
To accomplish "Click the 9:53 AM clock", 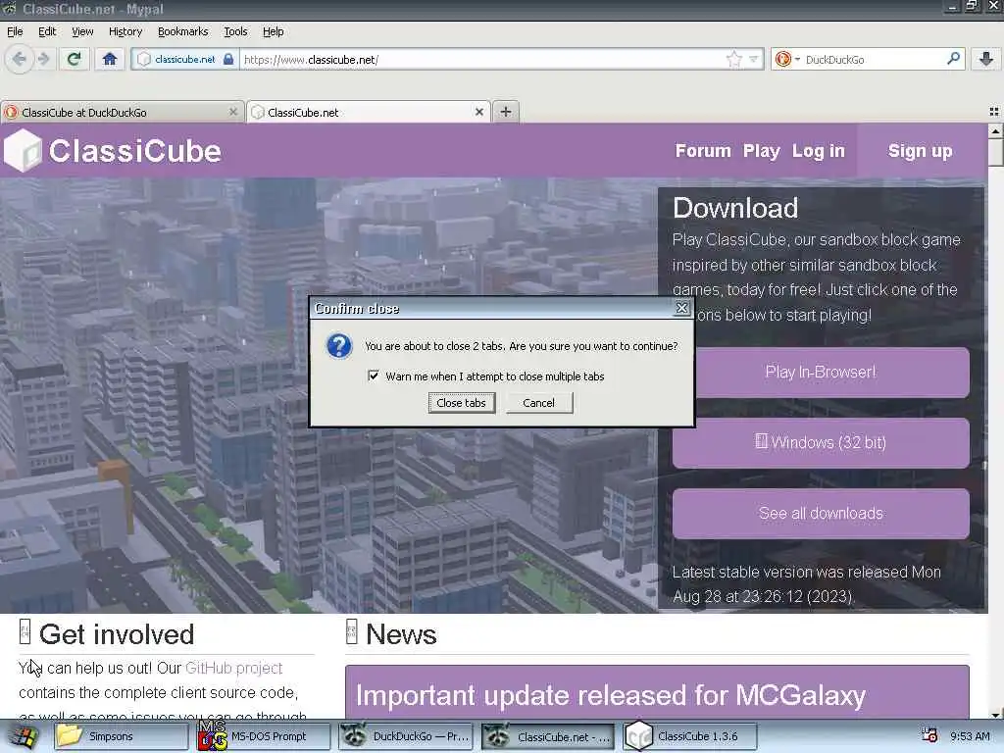I will pos(970,736).
